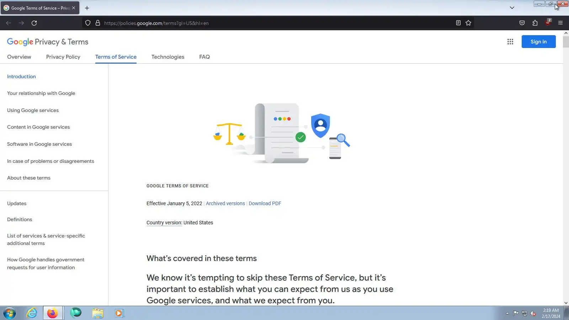569x320 pixels.
Task: Open In case of problems or disagreements
Action: click(x=50, y=161)
